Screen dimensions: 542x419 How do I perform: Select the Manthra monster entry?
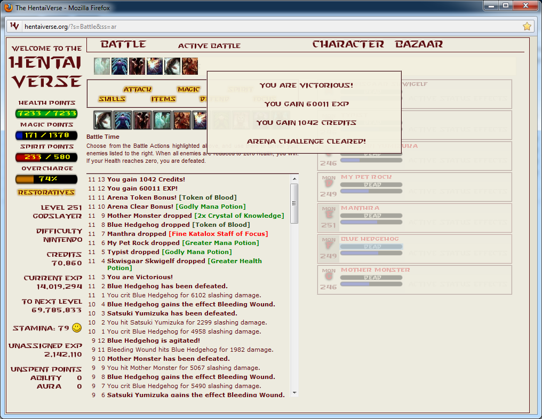415,218
